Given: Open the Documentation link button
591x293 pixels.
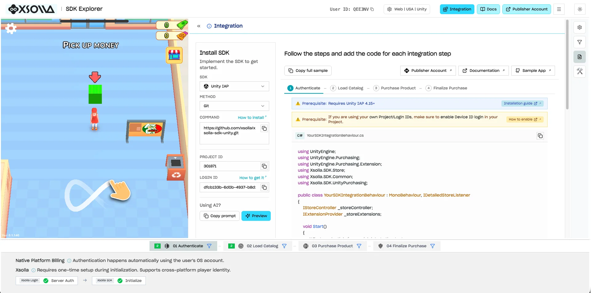Looking at the screenshot, I should coord(484,71).
